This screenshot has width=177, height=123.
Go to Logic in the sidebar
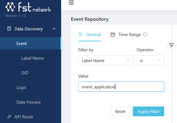tap(22, 87)
